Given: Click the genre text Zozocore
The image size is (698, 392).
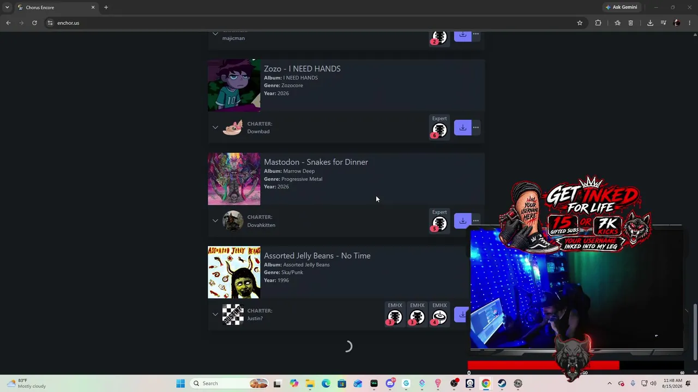Looking at the screenshot, I should [x=292, y=85].
